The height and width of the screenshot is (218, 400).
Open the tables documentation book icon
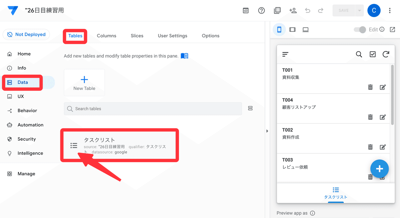pyautogui.click(x=185, y=56)
